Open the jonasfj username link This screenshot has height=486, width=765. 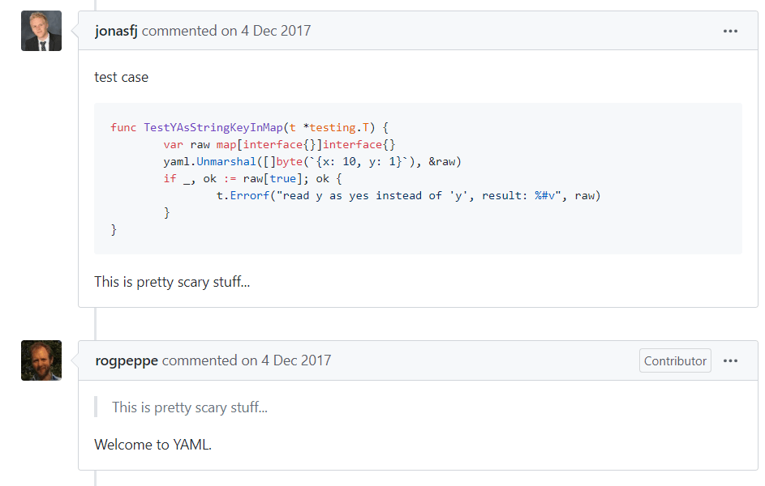[x=116, y=32]
